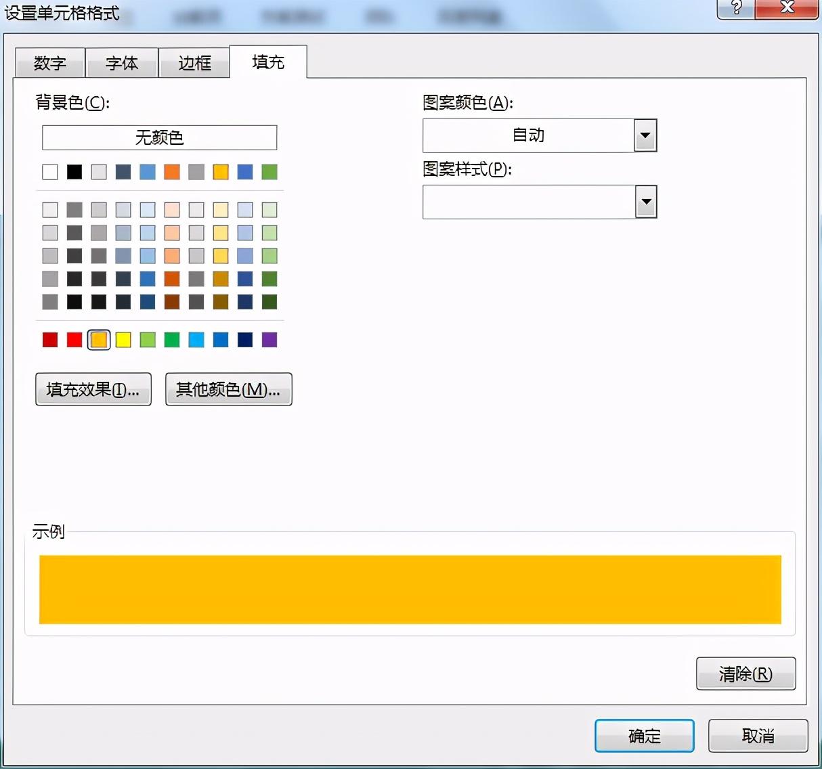Screen dimensions: 822x769
Task: Switch to the 数字 tab
Action: [50, 63]
